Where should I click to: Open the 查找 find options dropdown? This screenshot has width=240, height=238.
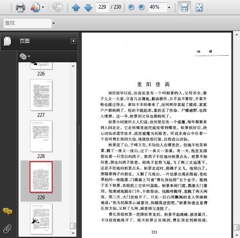click(53, 23)
